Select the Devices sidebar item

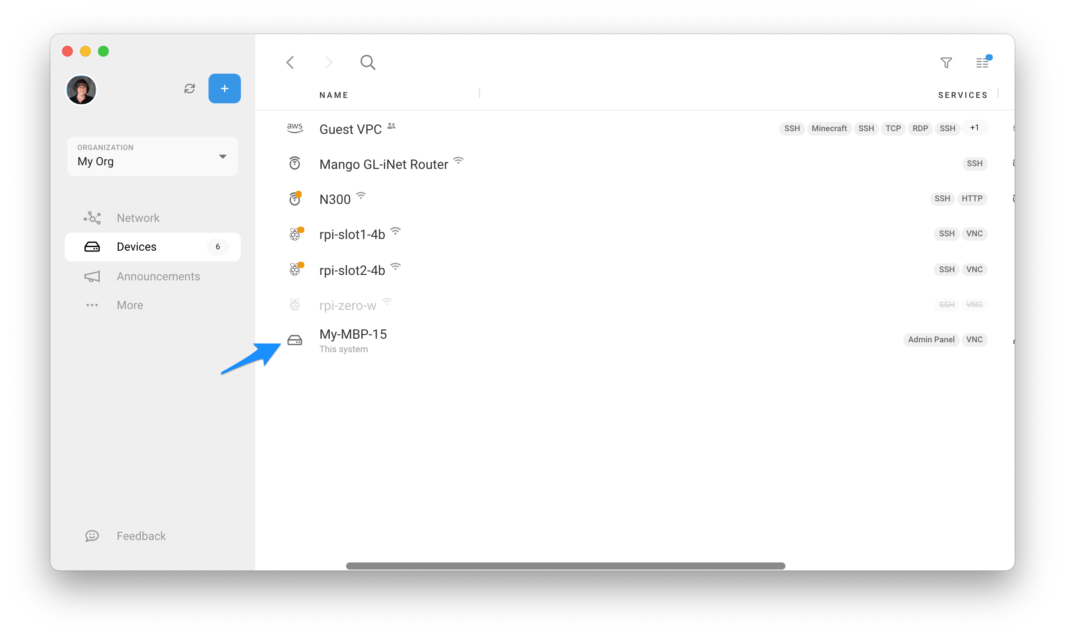pos(153,247)
